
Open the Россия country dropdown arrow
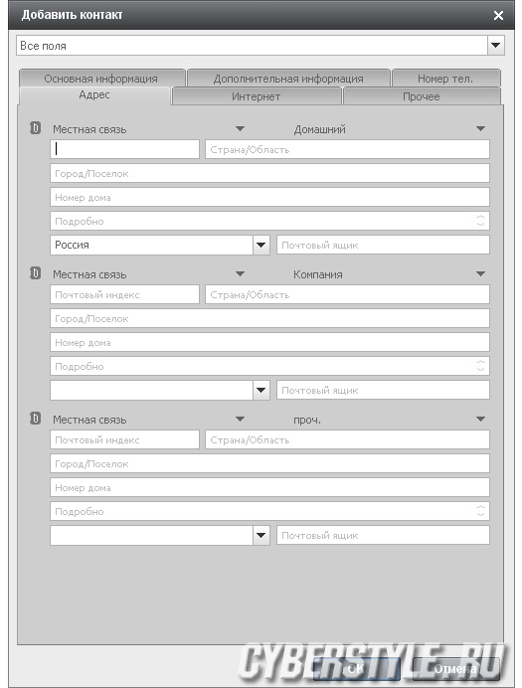click(x=261, y=245)
